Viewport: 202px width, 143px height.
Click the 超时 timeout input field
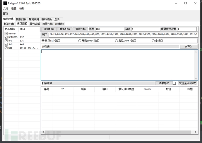(x=145, y=29)
